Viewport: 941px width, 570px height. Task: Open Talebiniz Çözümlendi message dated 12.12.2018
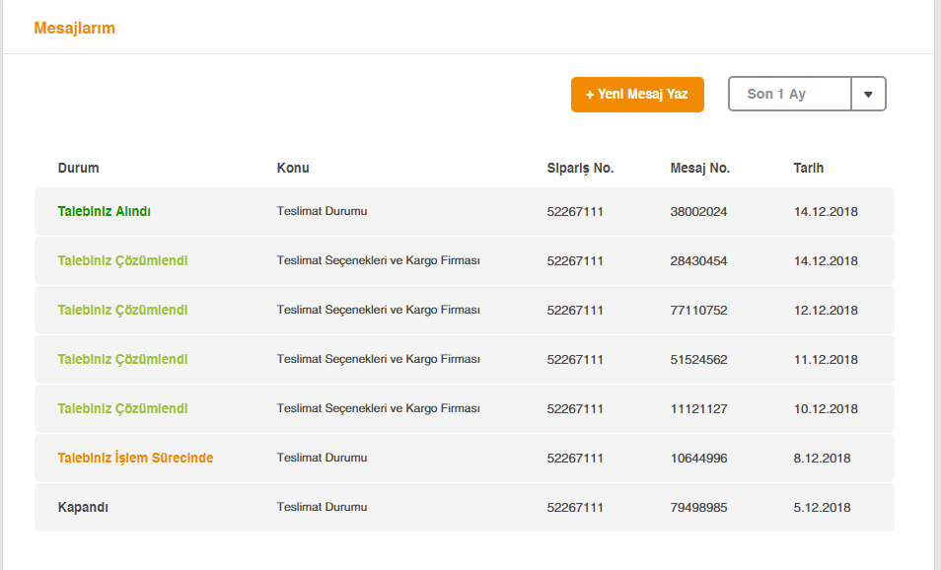pyautogui.click(x=122, y=310)
